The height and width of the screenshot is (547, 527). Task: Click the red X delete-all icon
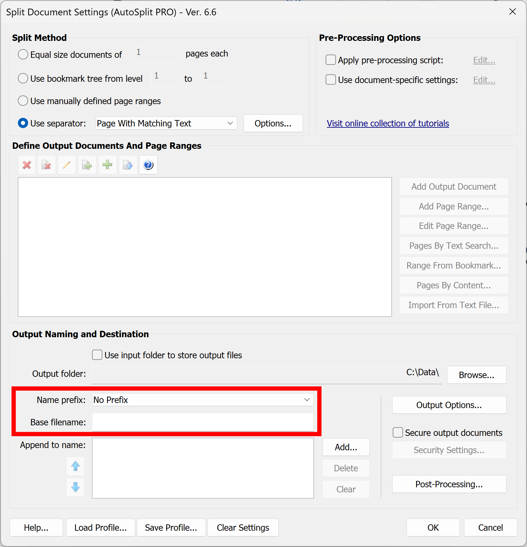click(x=27, y=165)
